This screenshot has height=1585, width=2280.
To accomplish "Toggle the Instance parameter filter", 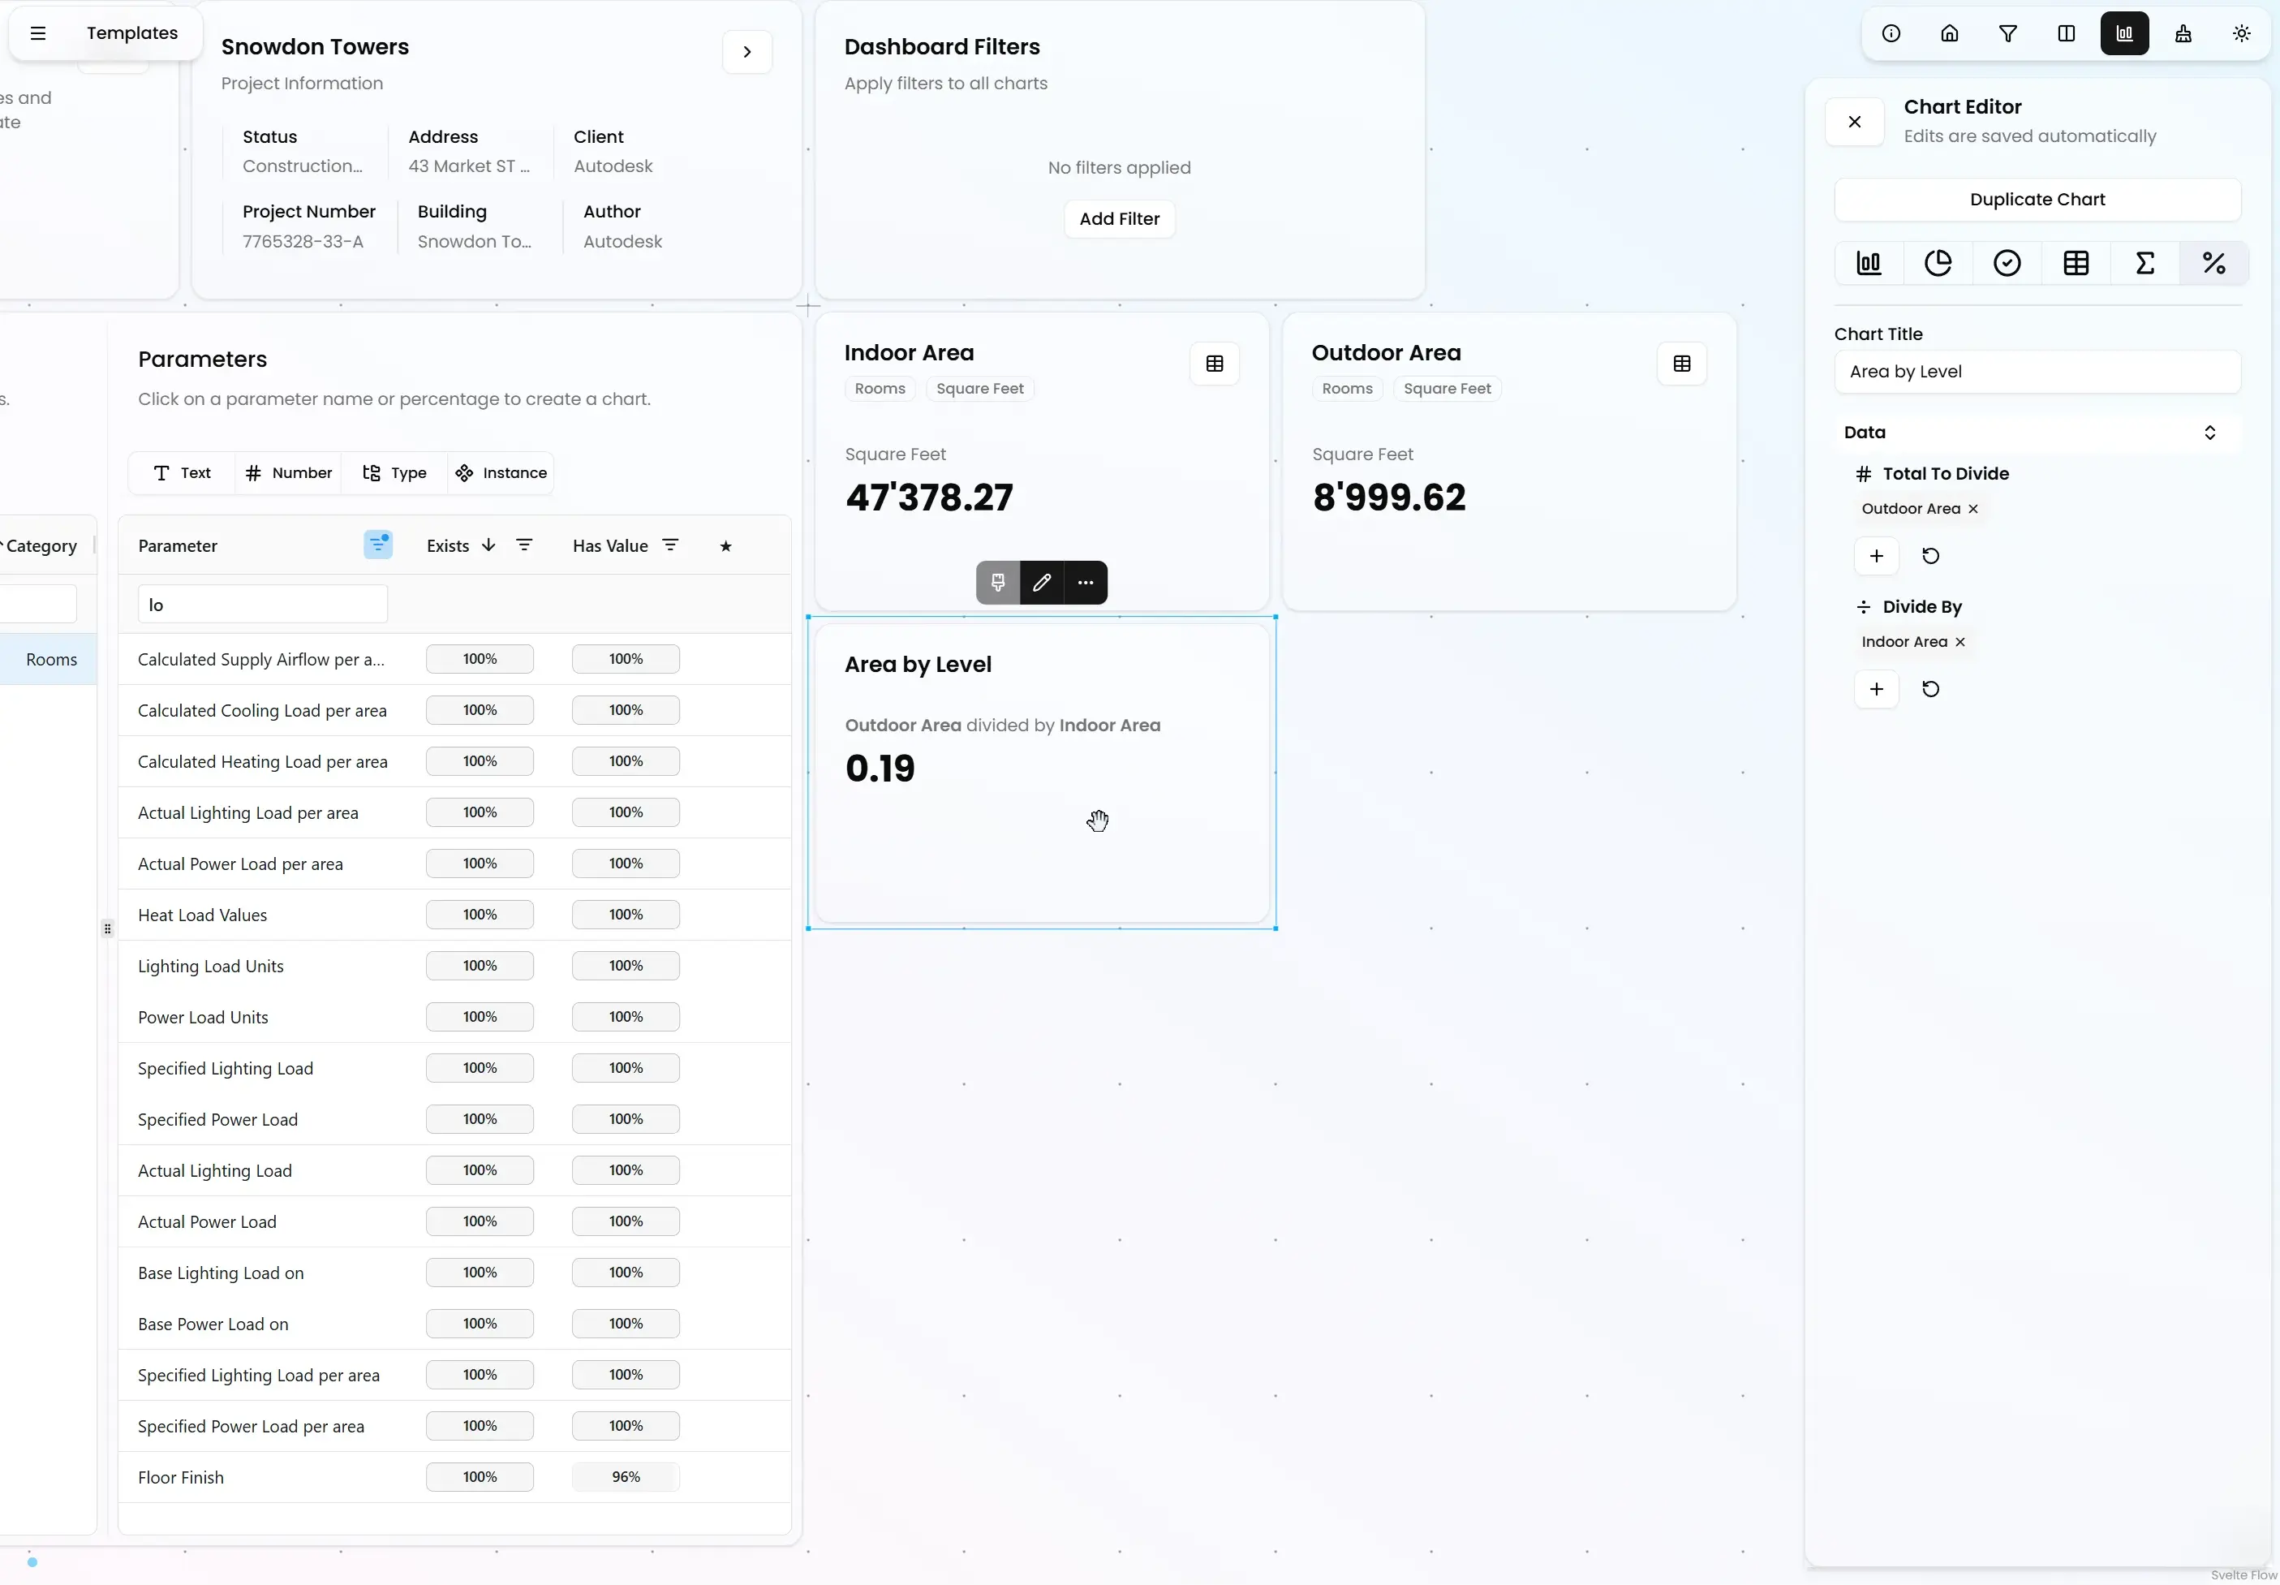I will (x=501, y=472).
